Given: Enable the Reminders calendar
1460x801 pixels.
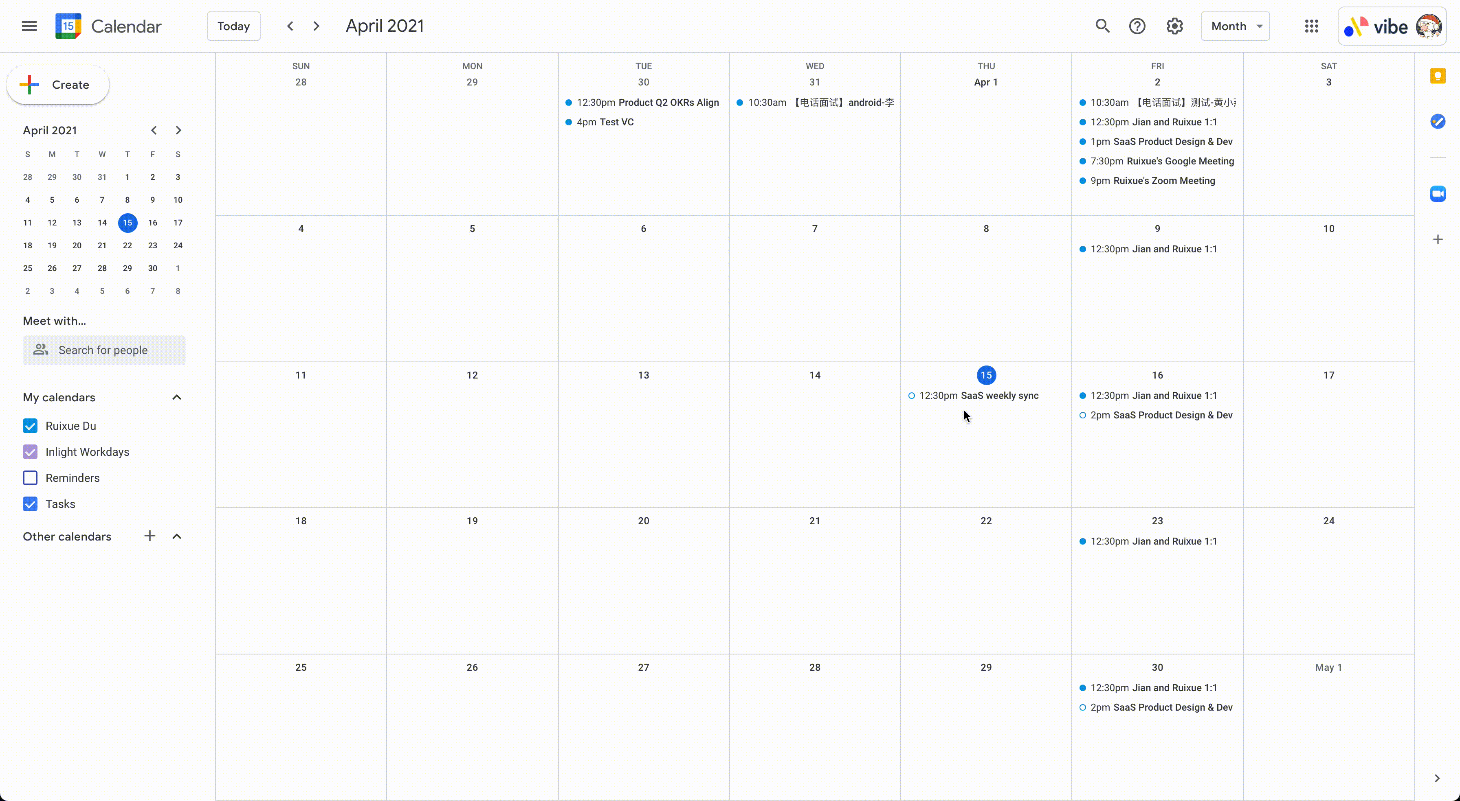Looking at the screenshot, I should tap(30, 477).
